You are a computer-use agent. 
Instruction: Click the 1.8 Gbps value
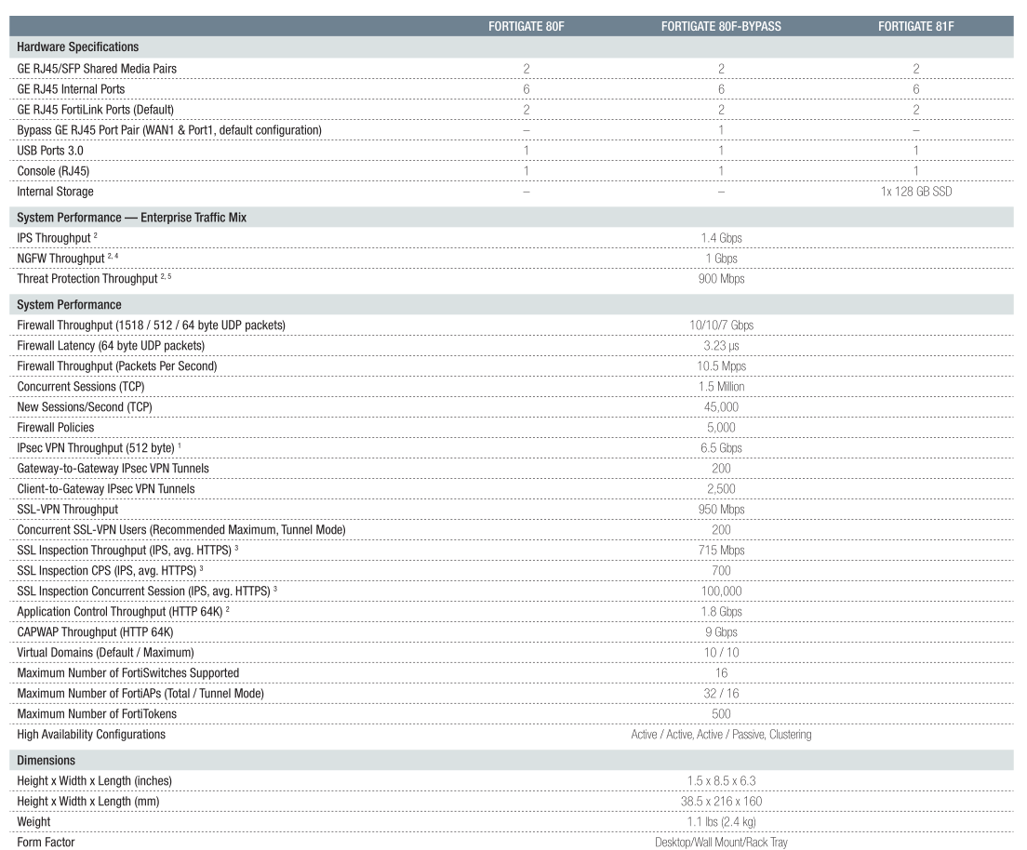(721, 611)
